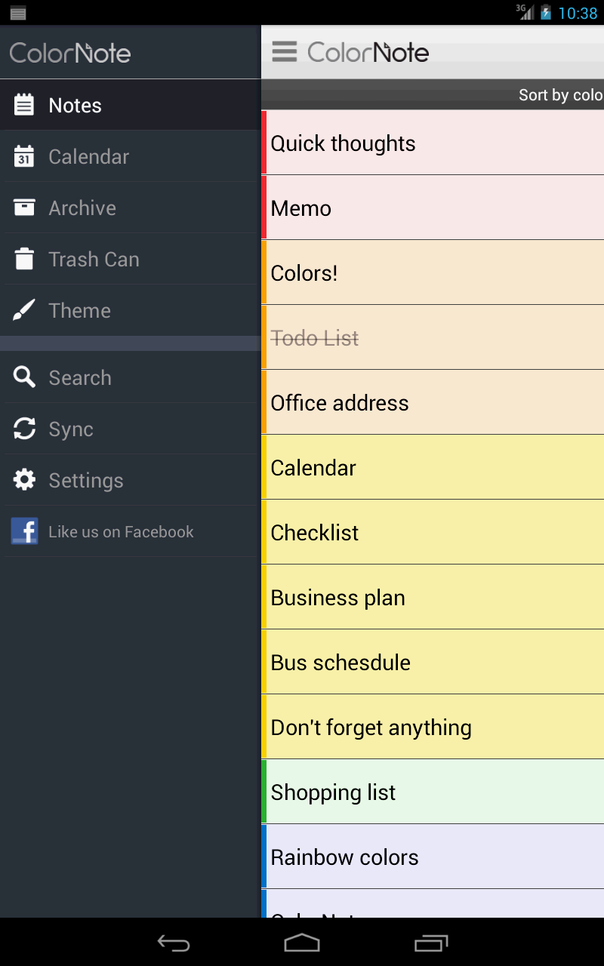Tap the hamburger menu next to ColorNote
Image resolution: width=604 pixels, height=966 pixels.
click(x=285, y=51)
